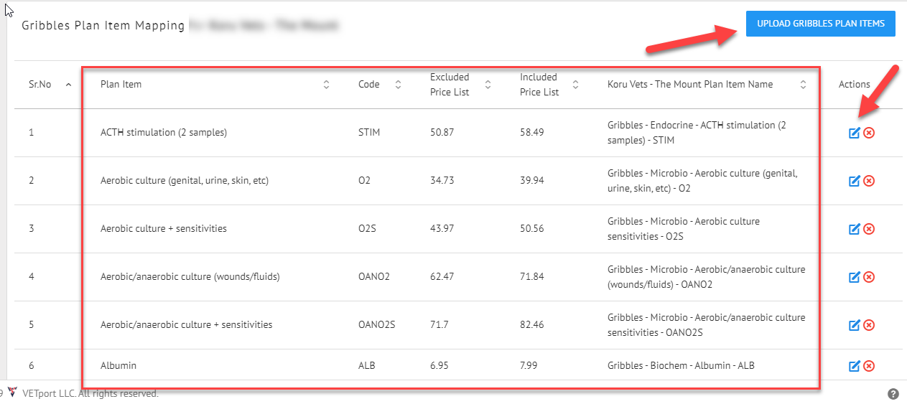
Task: Click 'Gribbles - Microbio - Aerobic culture sensitivities - O2S'
Action: (684, 229)
